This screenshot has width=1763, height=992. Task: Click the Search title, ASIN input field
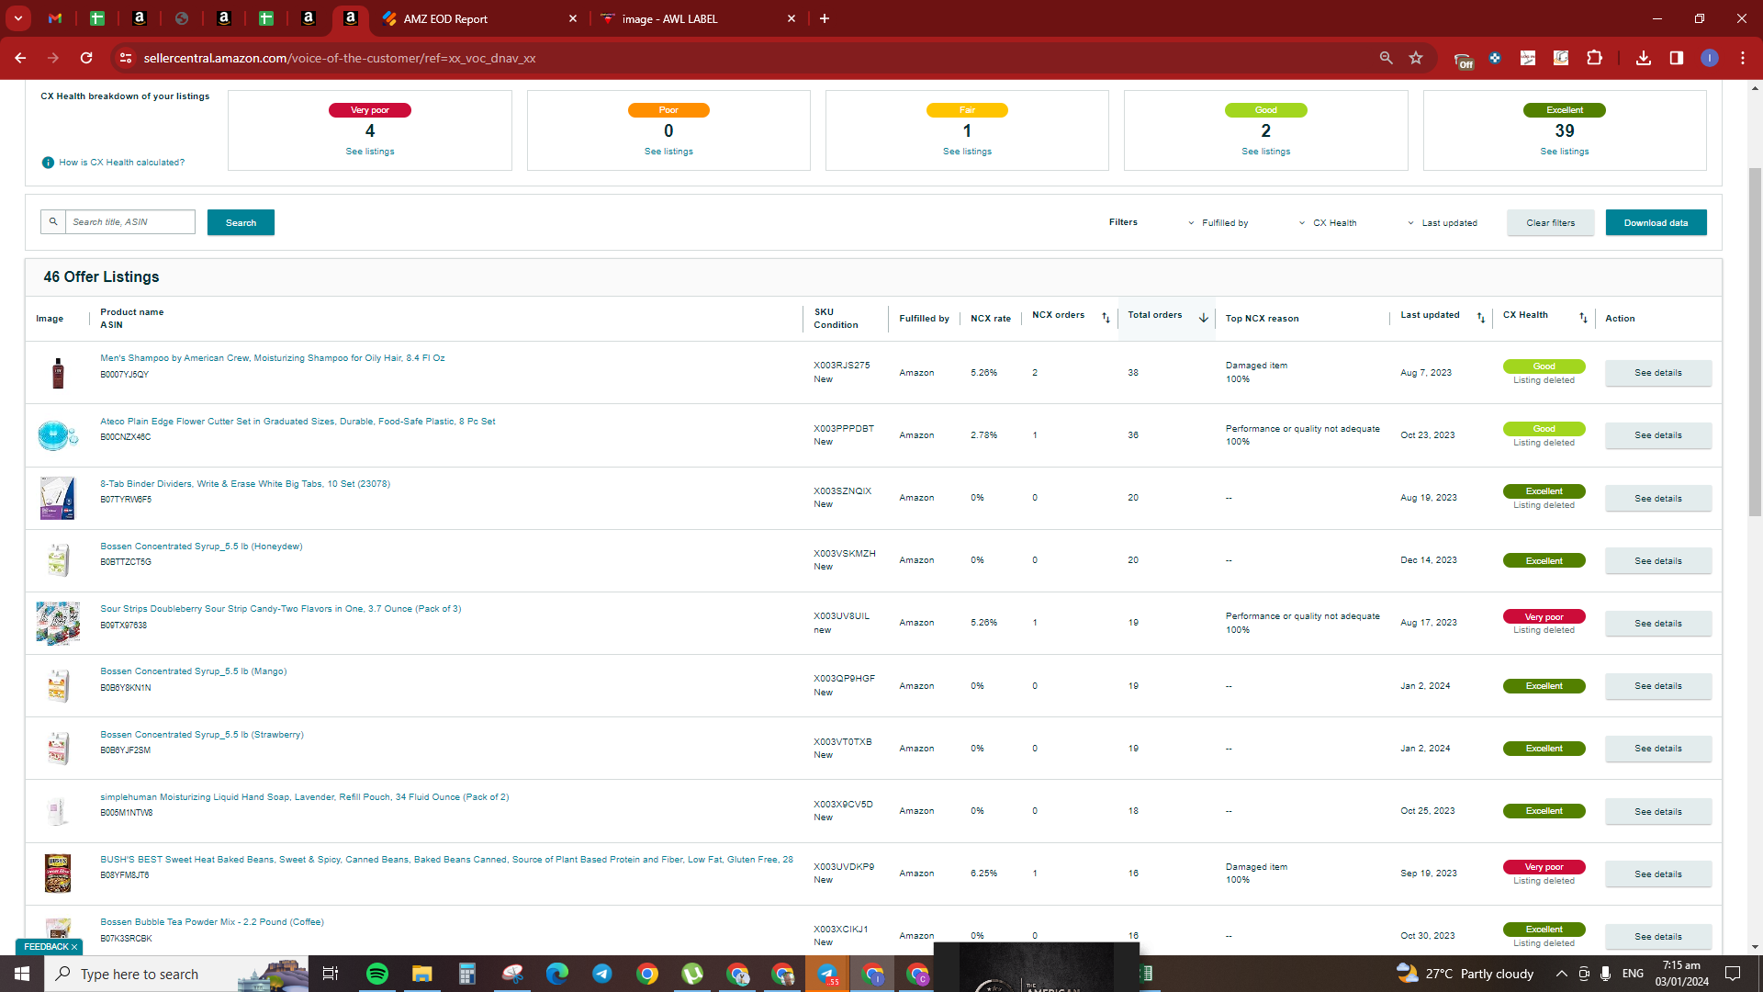coord(130,222)
